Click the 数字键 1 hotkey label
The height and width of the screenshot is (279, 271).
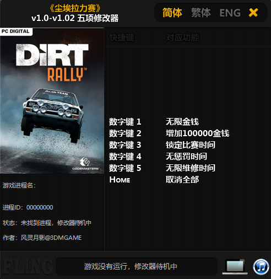[x=125, y=122]
